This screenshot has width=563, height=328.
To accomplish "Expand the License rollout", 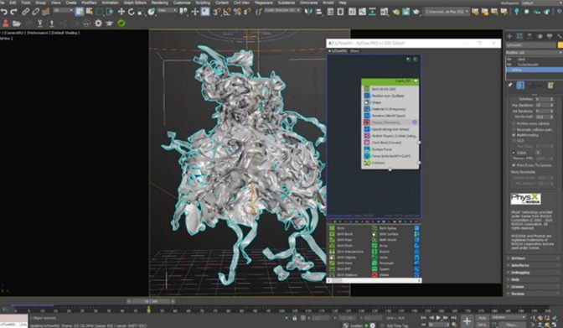I will tap(534, 287).
